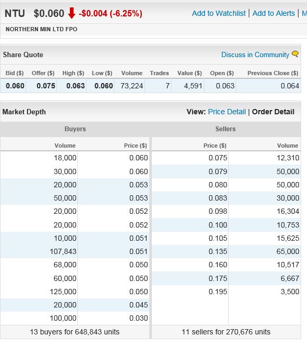The width and height of the screenshot is (307, 345).
Task: Open the Add to Watchlist link
Action: pyautogui.click(x=219, y=13)
